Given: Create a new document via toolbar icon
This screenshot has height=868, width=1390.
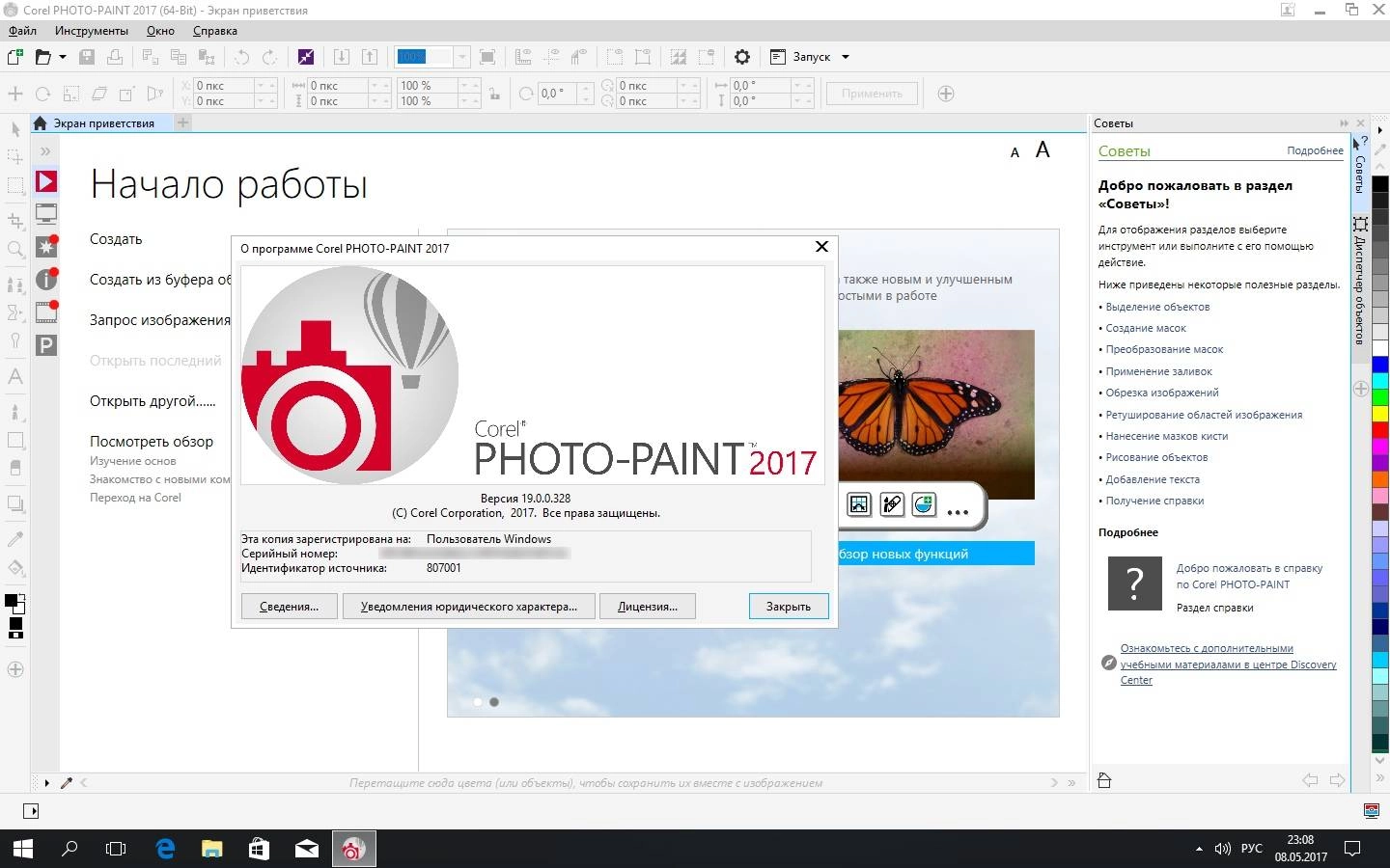Looking at the screenshot, I should [x=16, y=57].
